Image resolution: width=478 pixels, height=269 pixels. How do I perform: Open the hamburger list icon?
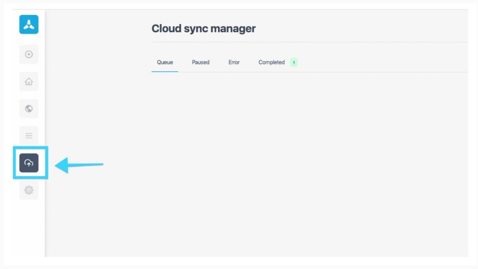(29, 136)
